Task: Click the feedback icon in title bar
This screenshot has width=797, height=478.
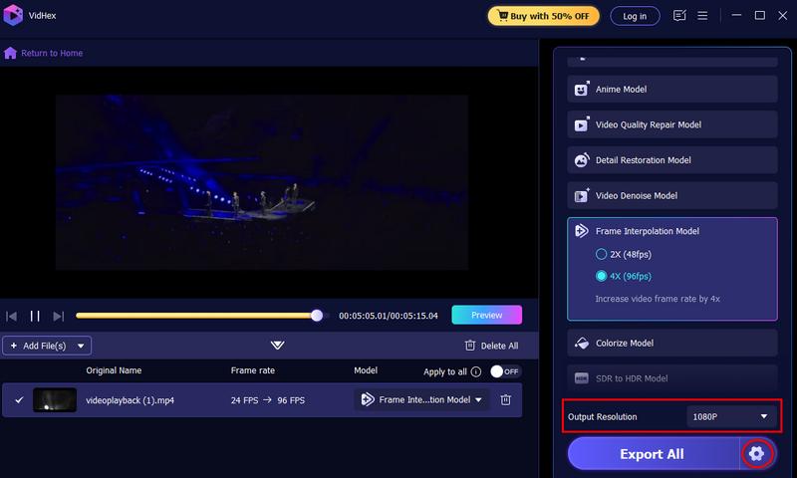Action: pyautogui.click(x=679, y=16)
